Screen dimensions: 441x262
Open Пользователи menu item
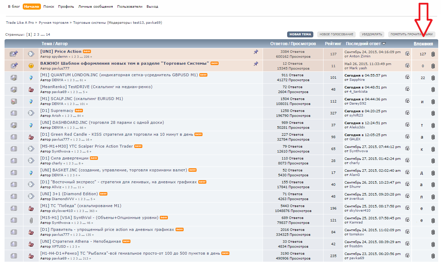(x=130, y=7)
